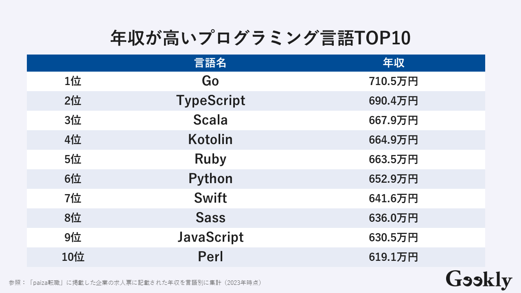This screenshot has height=293, width=521.
Task: Select the 690.4万円 salary cell
Action: pyautogui.click(x=393, y=101)
